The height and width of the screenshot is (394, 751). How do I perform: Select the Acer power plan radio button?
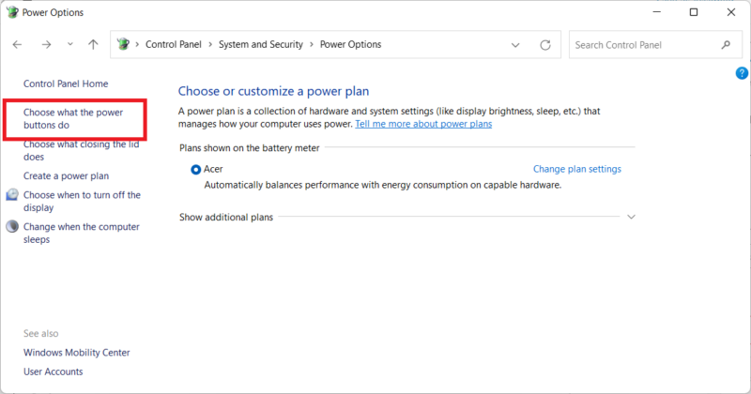click(195, 170)
